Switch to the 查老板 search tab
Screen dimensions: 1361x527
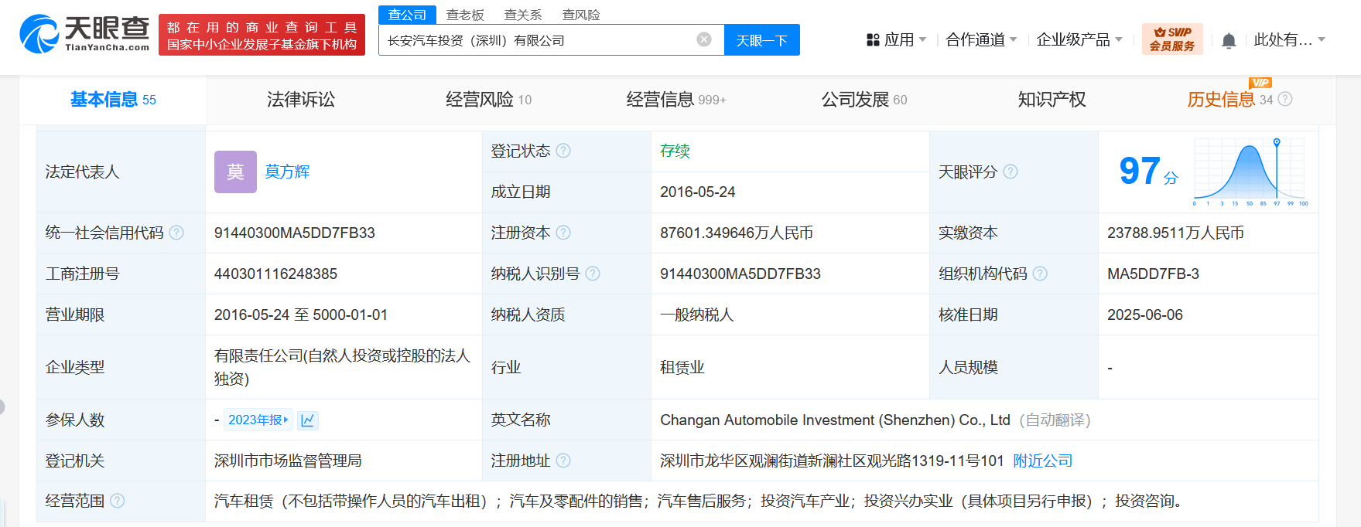[465, 15]
